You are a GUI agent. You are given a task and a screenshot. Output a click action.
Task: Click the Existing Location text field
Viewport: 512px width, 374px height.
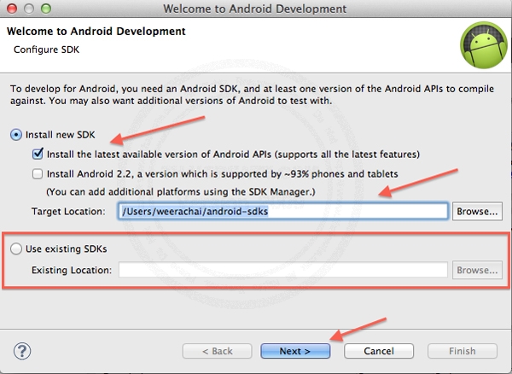pos(283,270)
